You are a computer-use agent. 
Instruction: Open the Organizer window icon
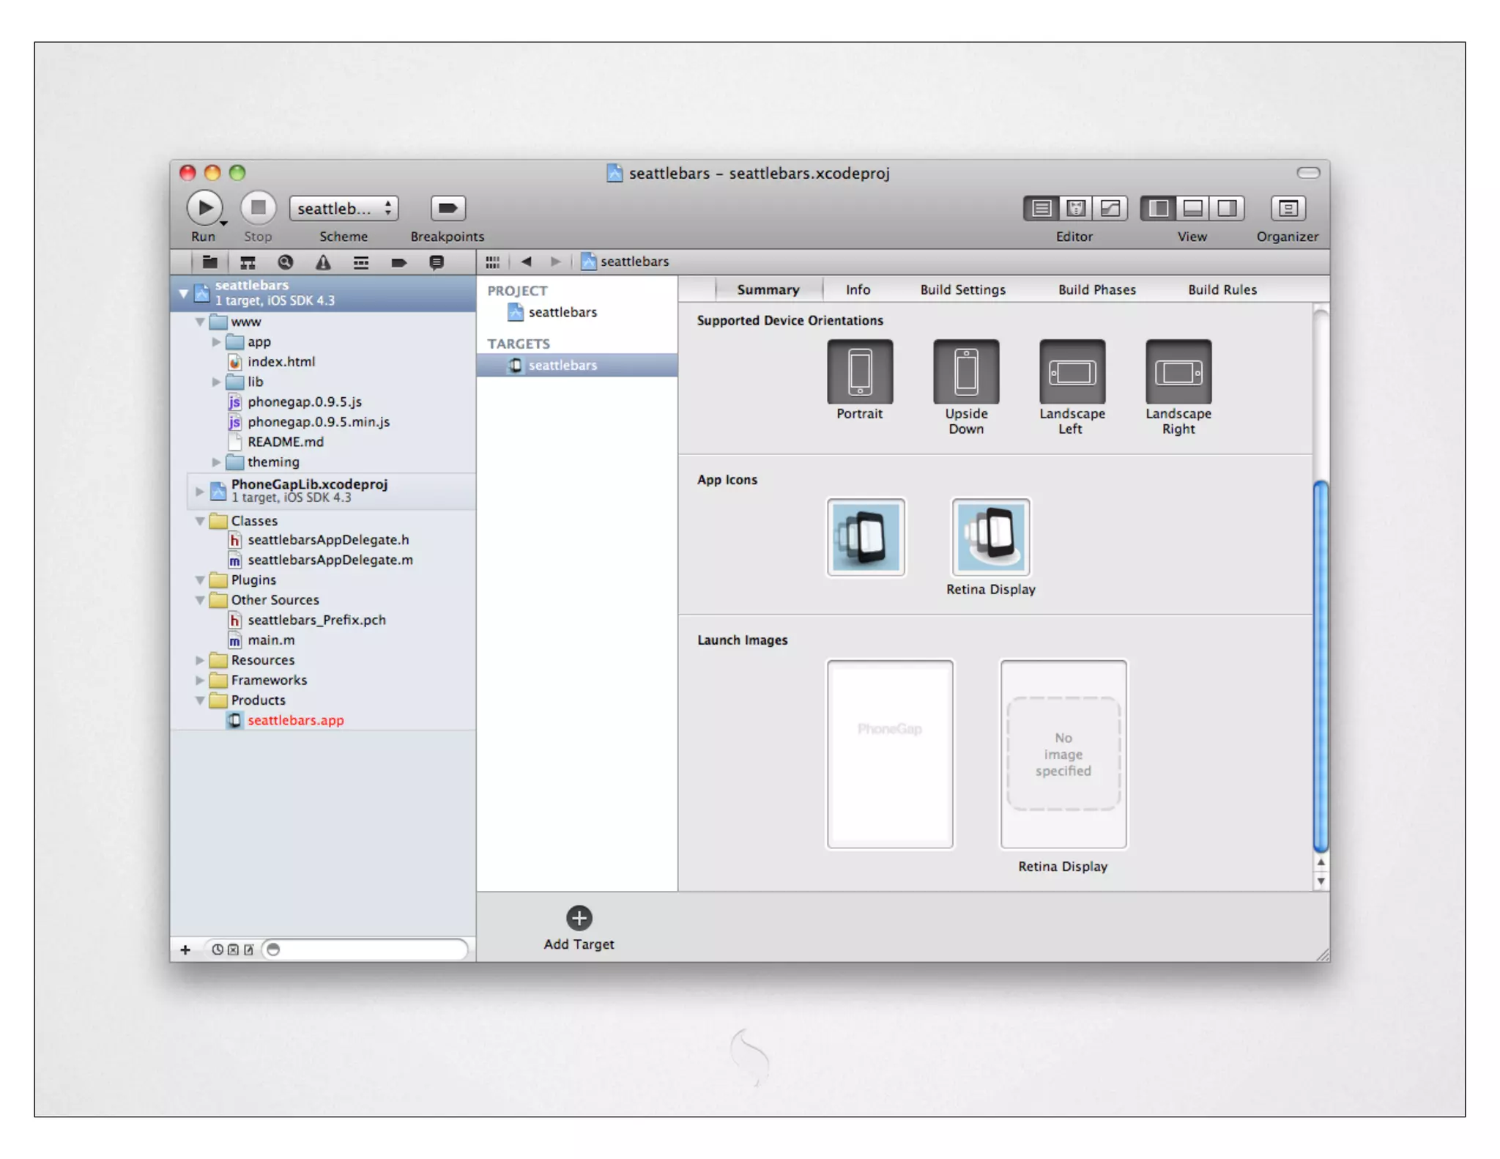click(1287, 208)
